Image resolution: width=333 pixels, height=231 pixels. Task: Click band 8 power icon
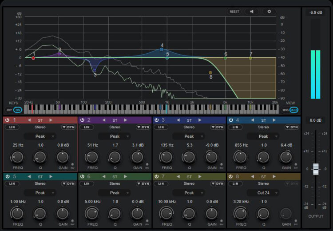tap(231, 176)
